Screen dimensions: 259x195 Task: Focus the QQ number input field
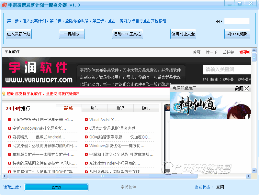point(237,21)
